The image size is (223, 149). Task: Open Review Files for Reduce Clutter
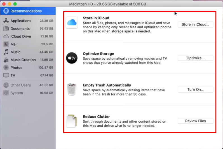(195, 121)
